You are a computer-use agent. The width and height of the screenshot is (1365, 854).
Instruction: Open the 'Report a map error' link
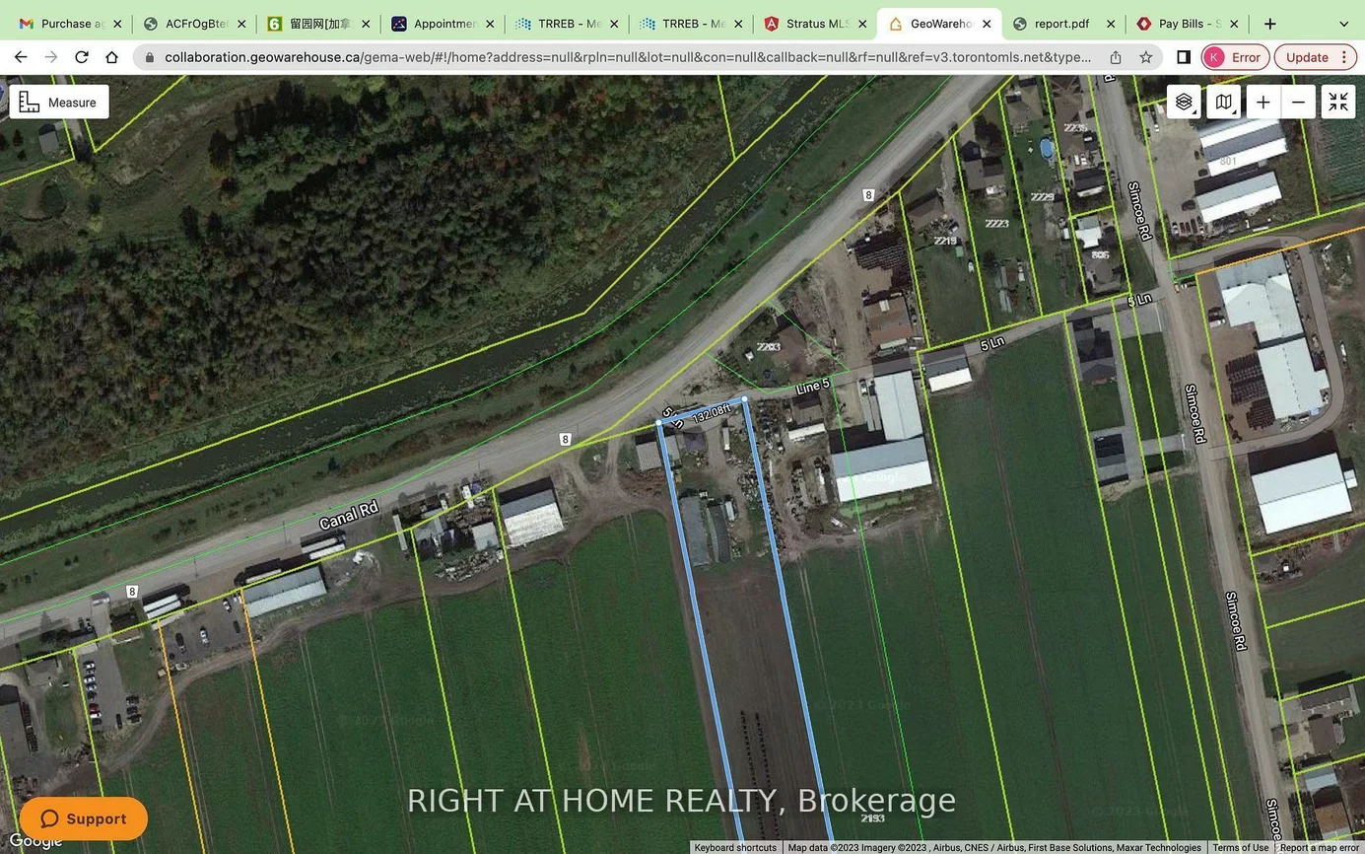(1321, 847)
